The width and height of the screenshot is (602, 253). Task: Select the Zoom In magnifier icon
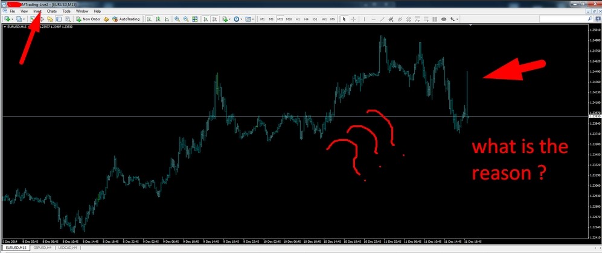(x=177, y=19)
